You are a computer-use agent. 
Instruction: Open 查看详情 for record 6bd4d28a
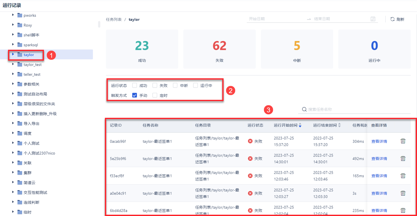[x=379, y=211]
